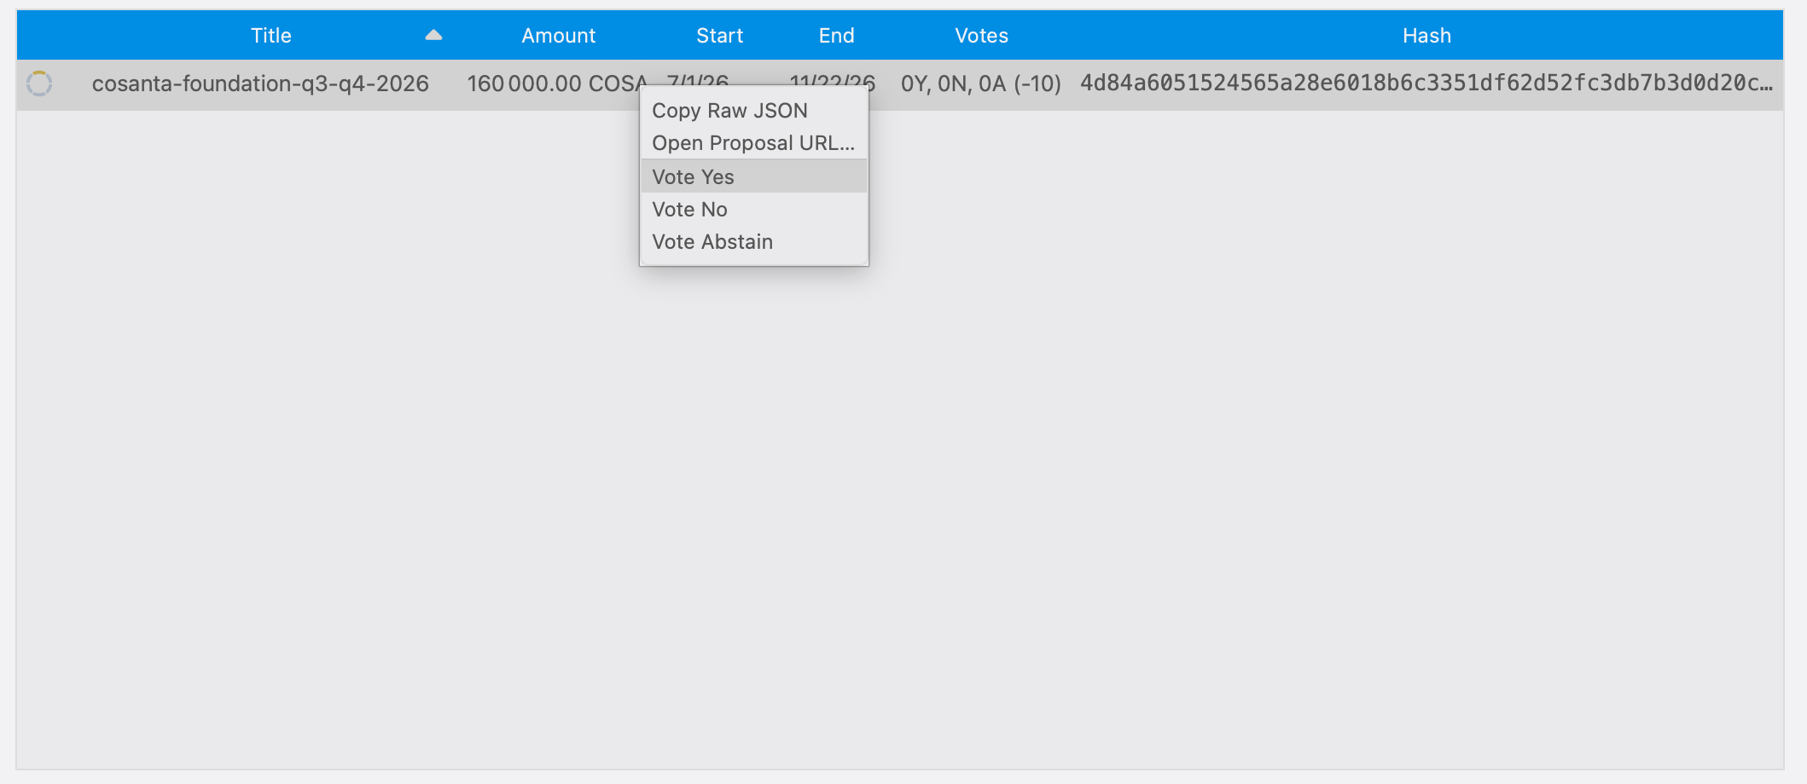Sort by Votes column header
Viewport: 1807px width, 784px height.
pos(982,36)
